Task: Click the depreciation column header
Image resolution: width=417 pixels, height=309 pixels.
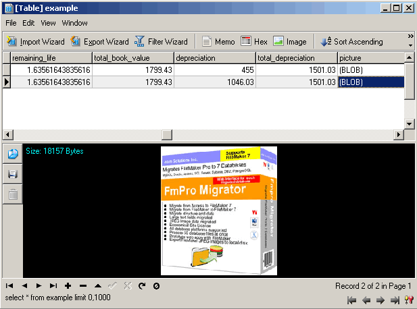Action: (x=215, y=58)
